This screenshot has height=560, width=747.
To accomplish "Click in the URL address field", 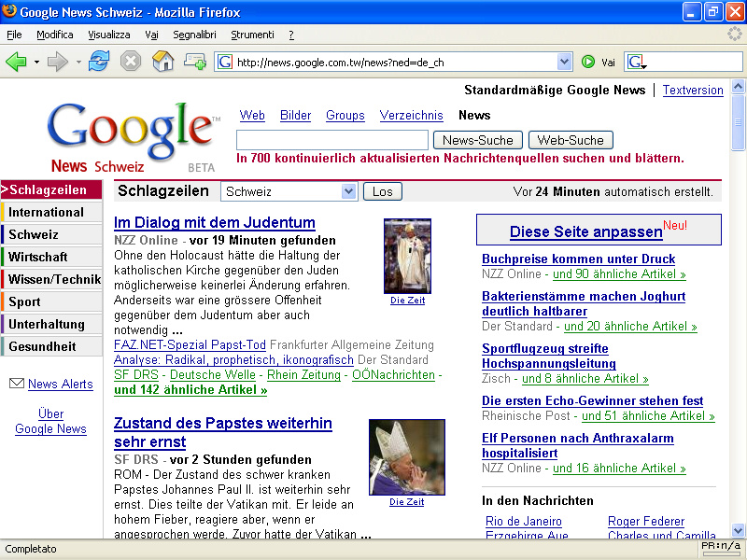I will click(x=394, y=63).
